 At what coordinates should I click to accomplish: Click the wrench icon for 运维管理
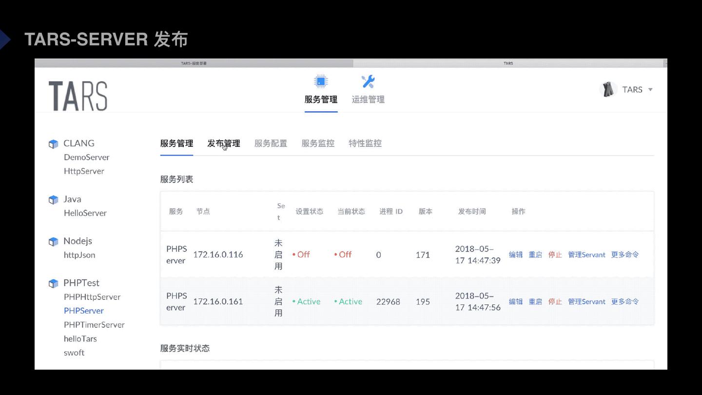(368, 81)
